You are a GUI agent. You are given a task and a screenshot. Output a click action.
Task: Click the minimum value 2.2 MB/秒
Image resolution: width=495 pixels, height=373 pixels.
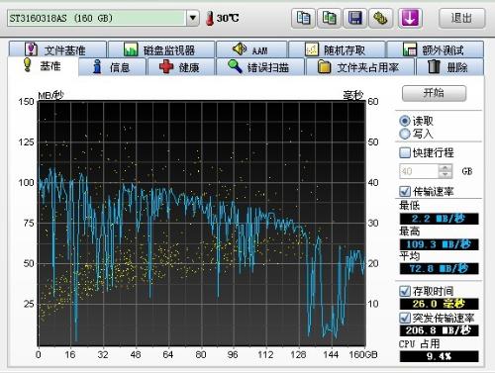(x=439, y=219)
